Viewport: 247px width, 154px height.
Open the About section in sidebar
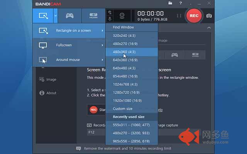pos(51,93)
